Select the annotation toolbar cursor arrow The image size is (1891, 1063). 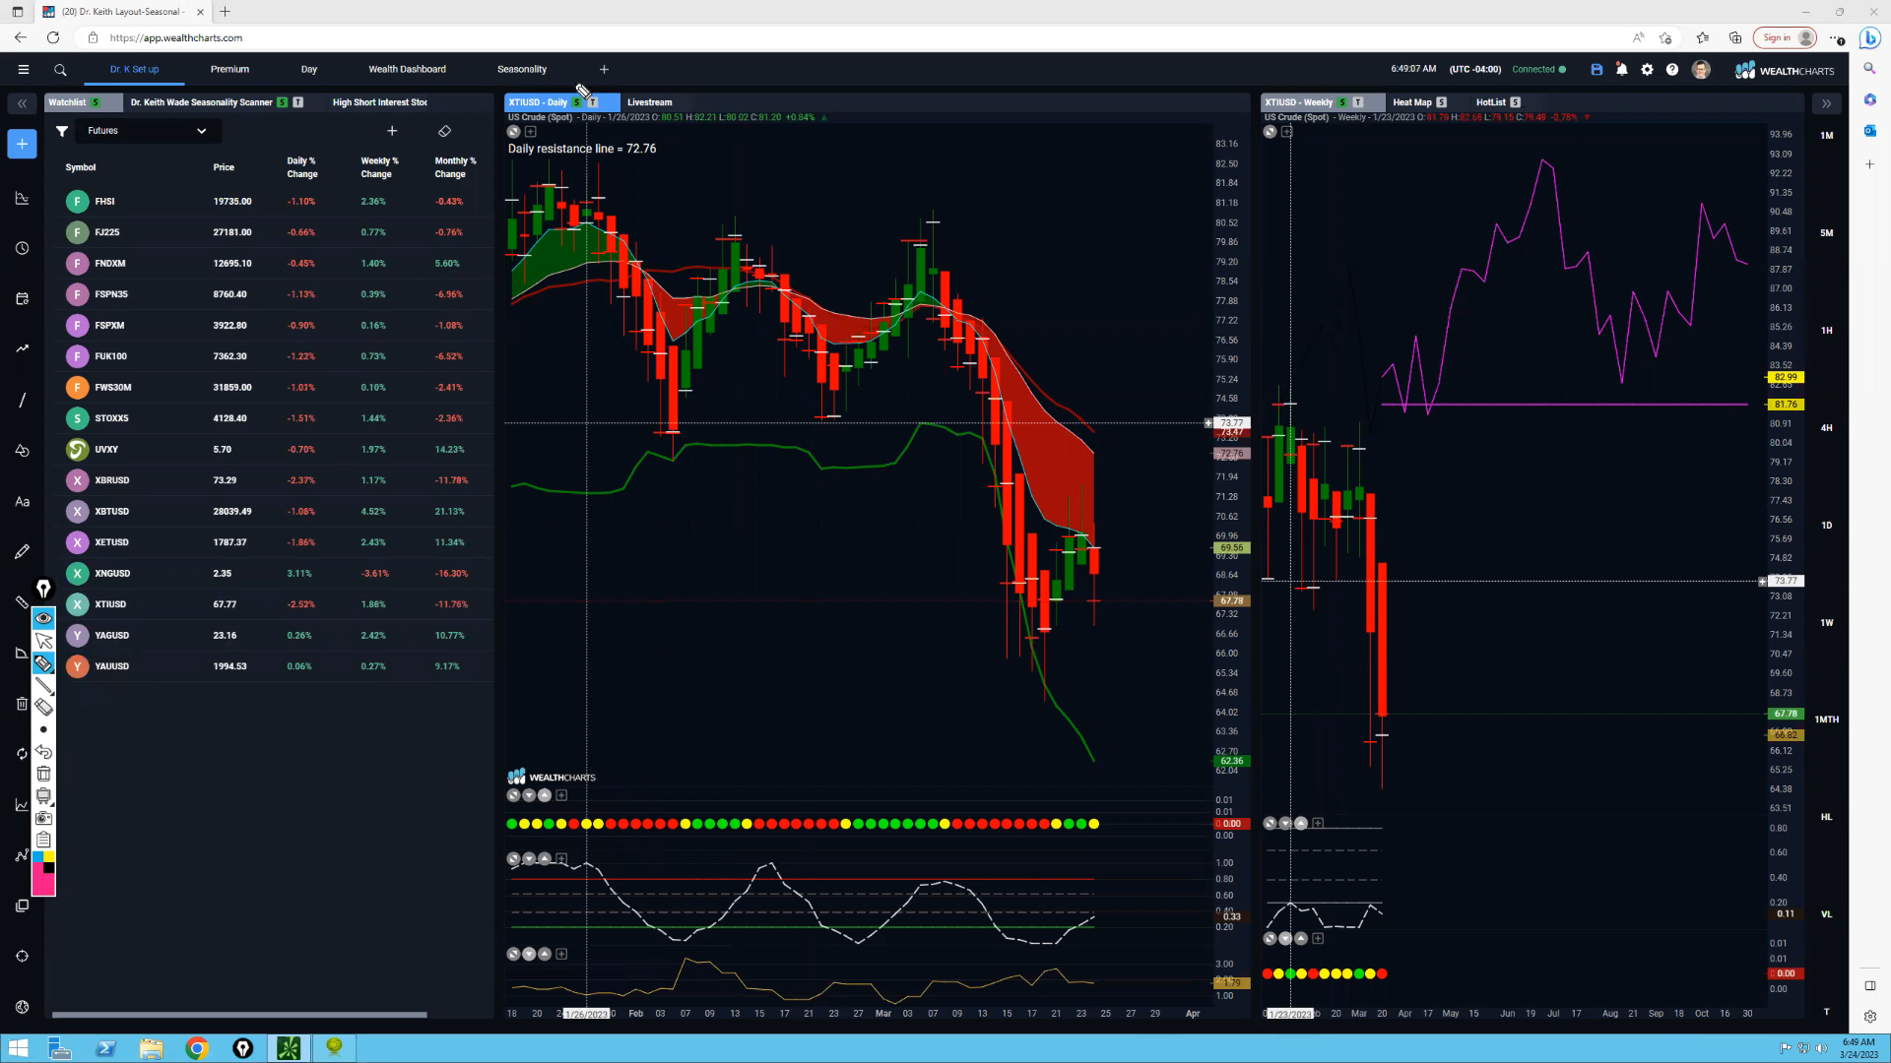tap(43, 642)
